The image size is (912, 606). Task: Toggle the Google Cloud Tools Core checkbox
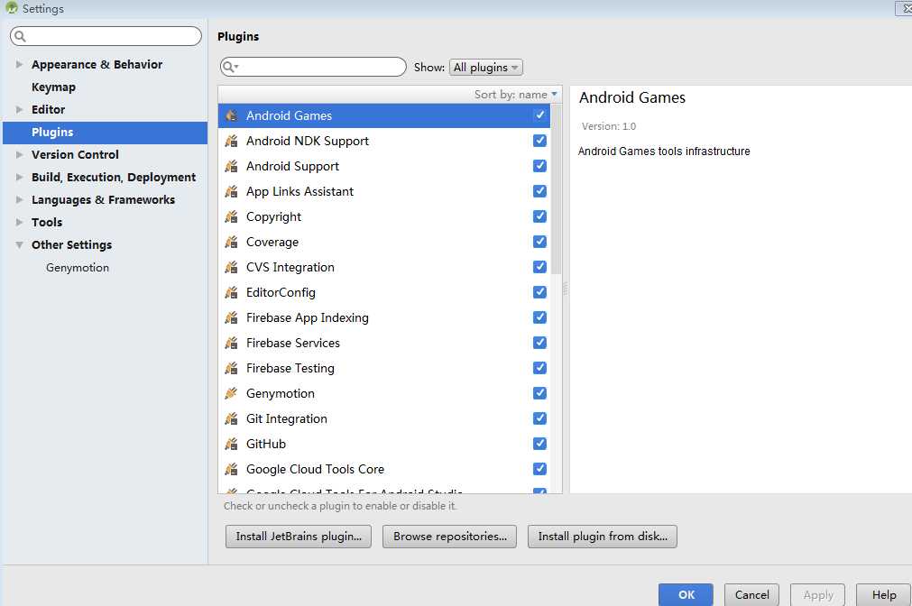[x=539, y=469]
